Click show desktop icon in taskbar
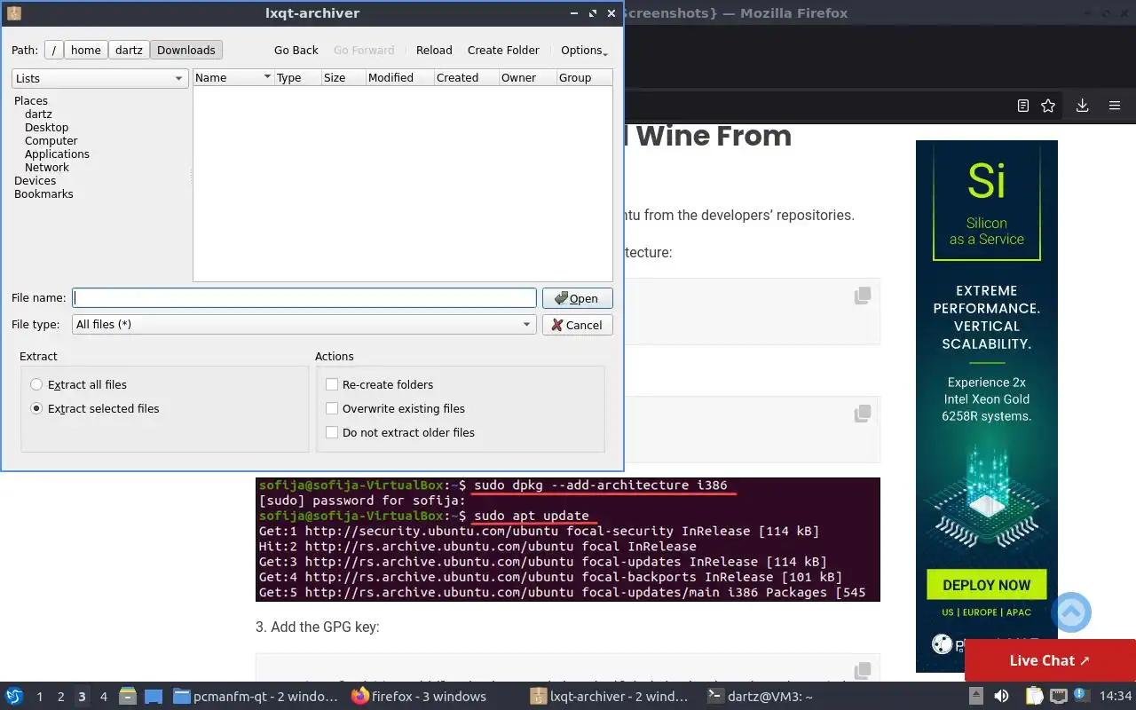Screen dimensions: 1136x710 [x=153, y=696]
